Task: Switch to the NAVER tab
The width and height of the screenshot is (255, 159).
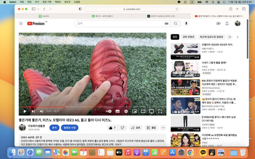Action: [x=44, y=16]
